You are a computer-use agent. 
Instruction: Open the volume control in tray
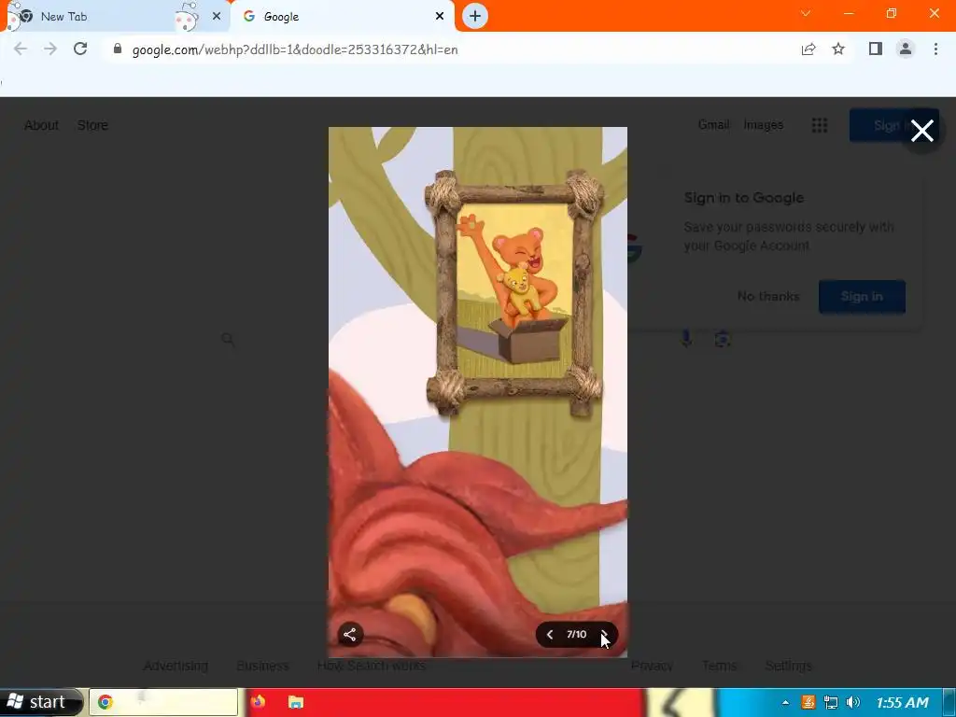click(x=853, y=702)
